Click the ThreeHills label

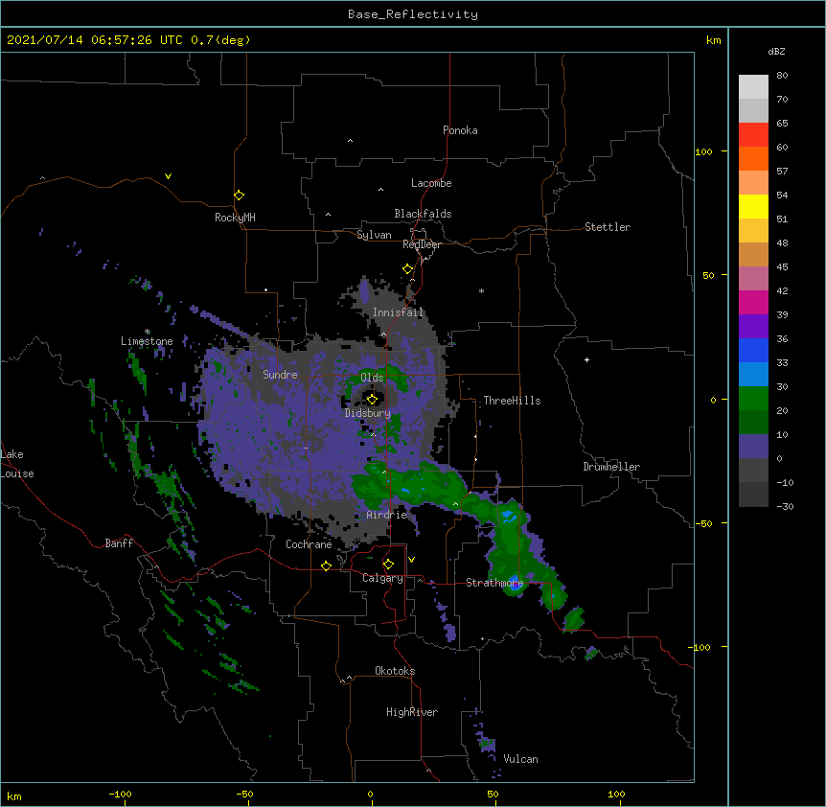point(512,401)
